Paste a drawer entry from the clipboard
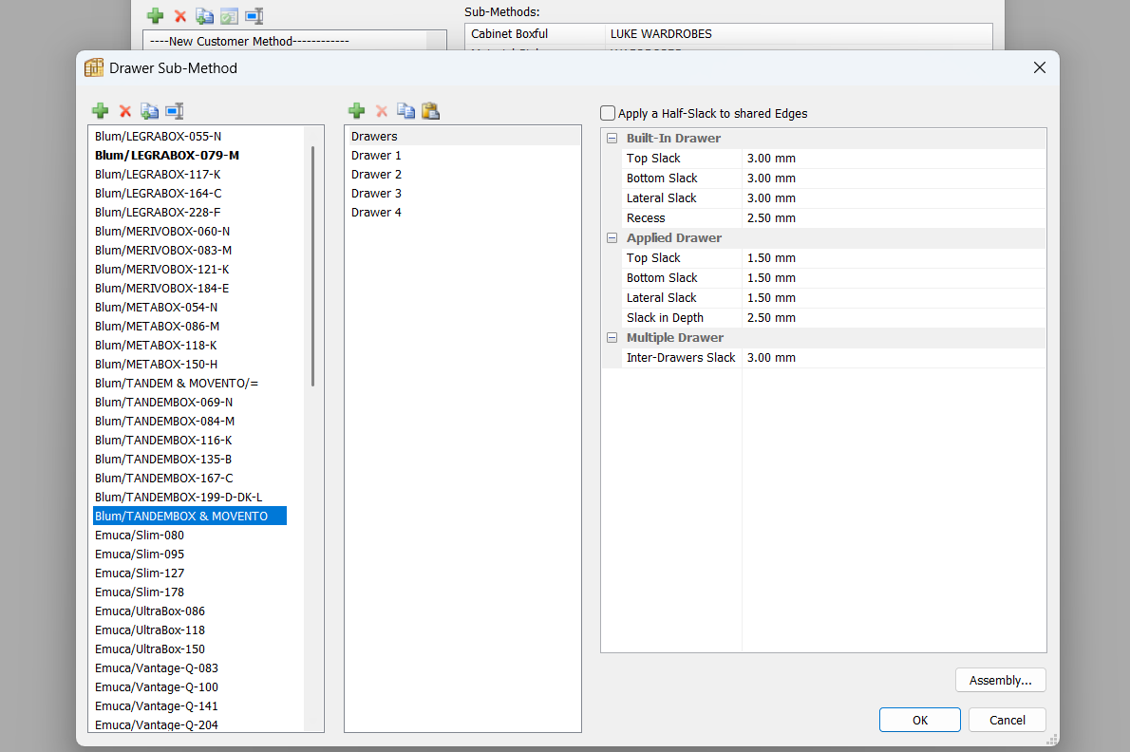1130x752 pixels. (430, 111)
